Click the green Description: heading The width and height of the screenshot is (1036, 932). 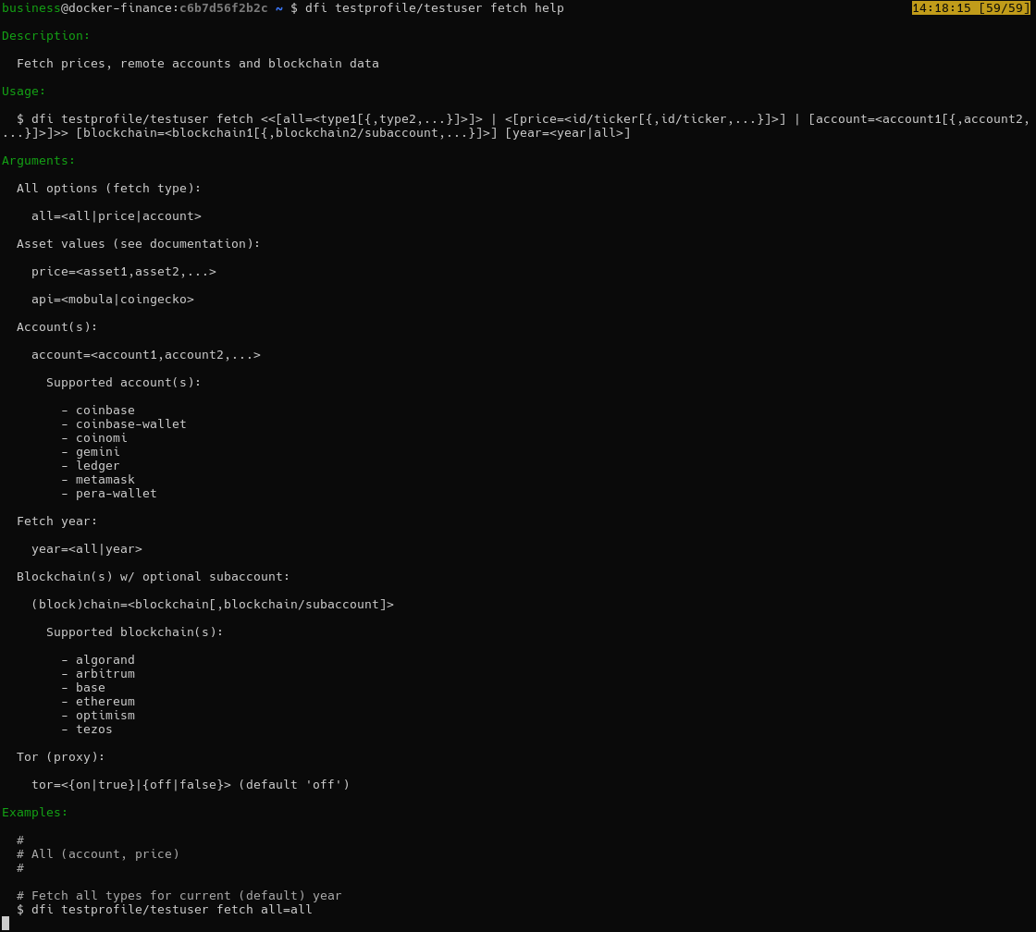click(x=46, y=36)
